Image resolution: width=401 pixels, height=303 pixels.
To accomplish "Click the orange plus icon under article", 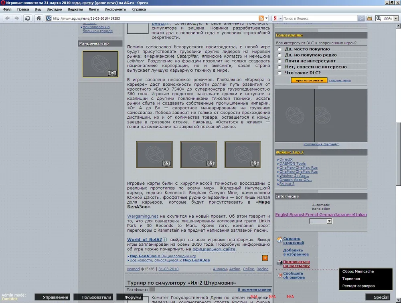I will click(x=265, y=258).
